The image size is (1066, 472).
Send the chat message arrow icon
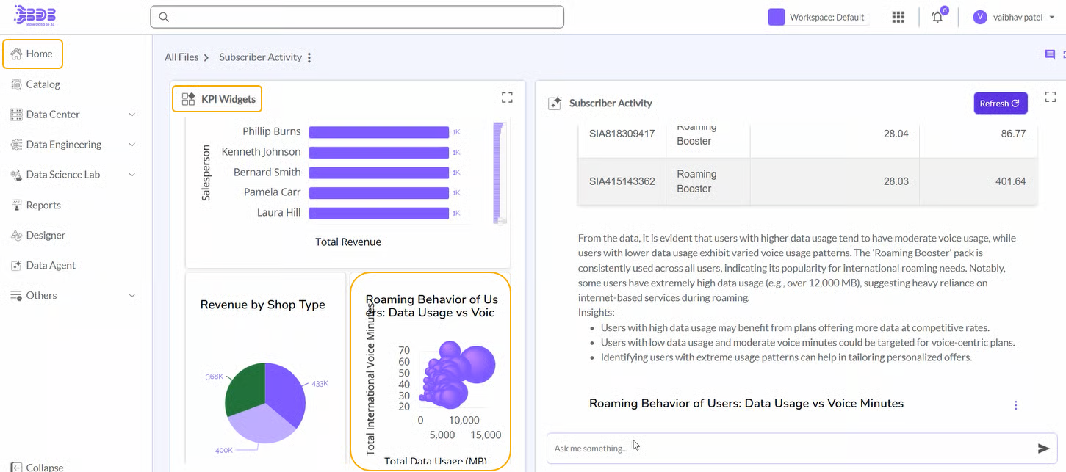(1043, 449)
